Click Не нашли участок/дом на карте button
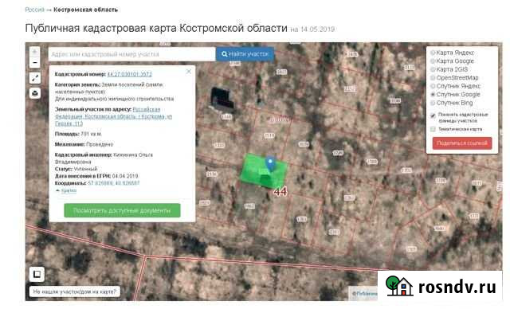The width and height of the screenshot is (510, 309). click(74, 291)
